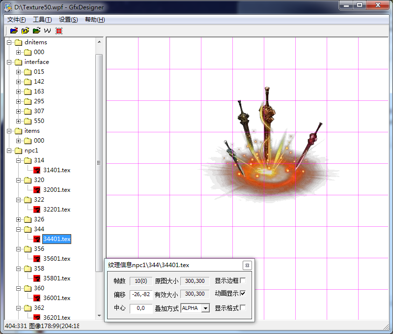Open the 帮助(H) menu
This screenshot has height=334, width=393.
coord(95,20)
